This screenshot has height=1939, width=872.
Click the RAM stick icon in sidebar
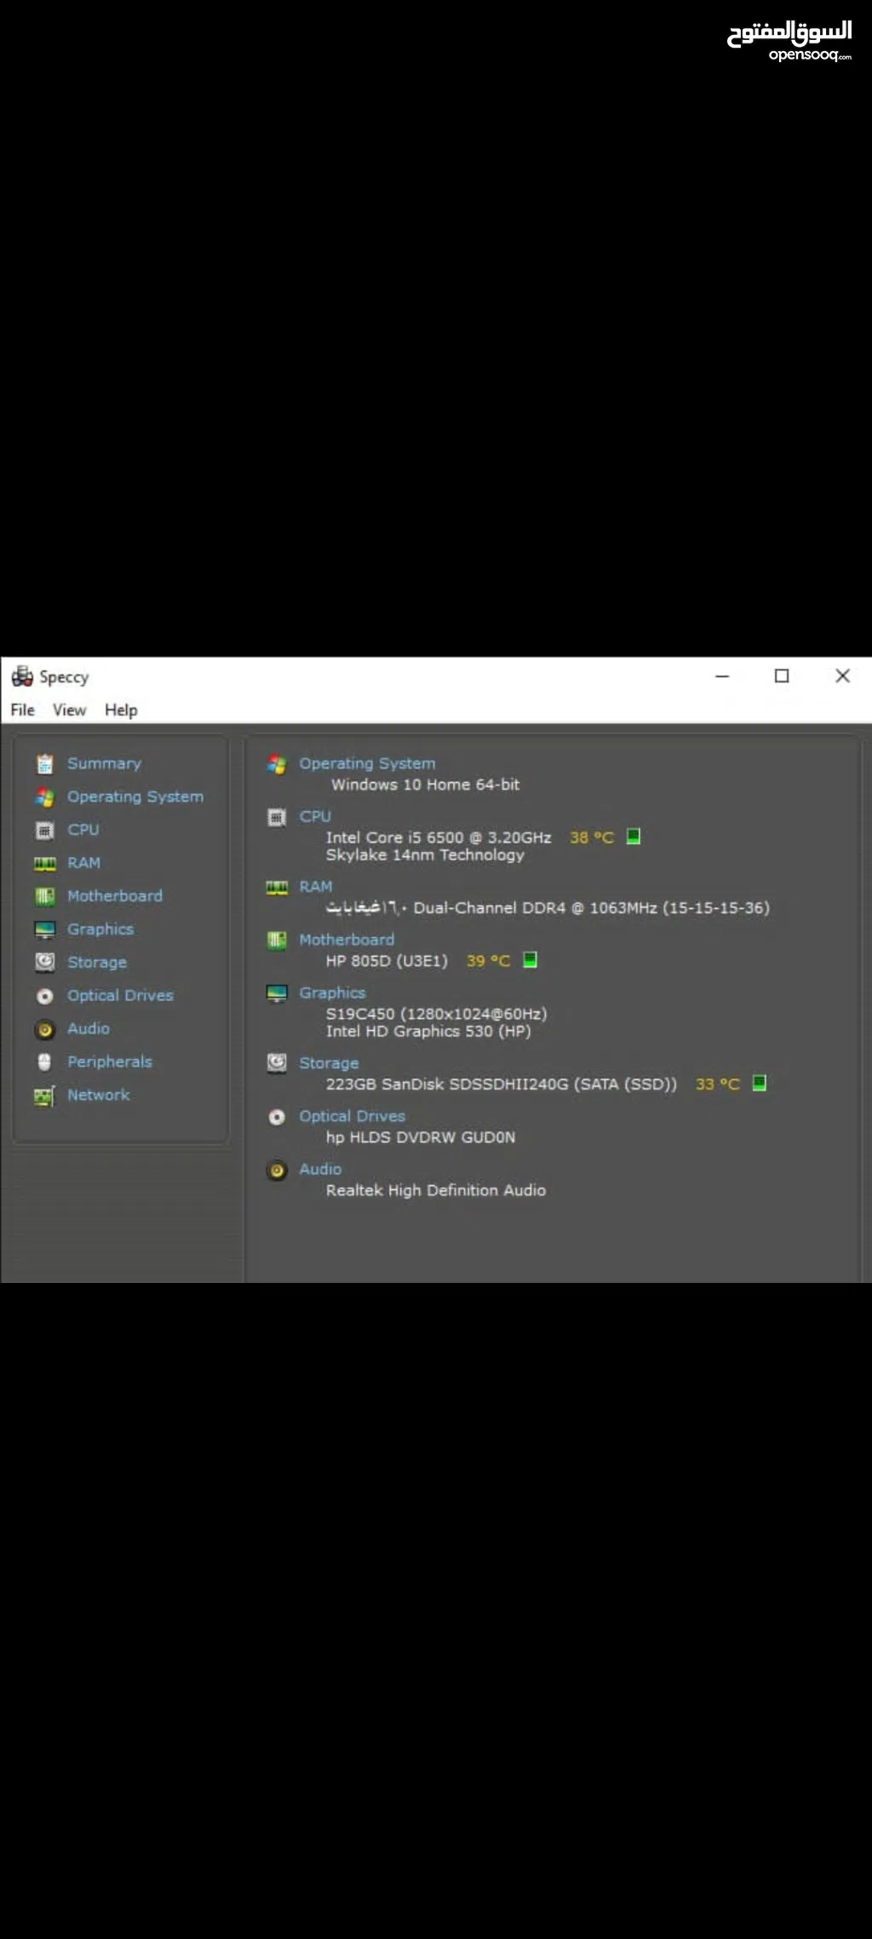[x=45, y=864]
